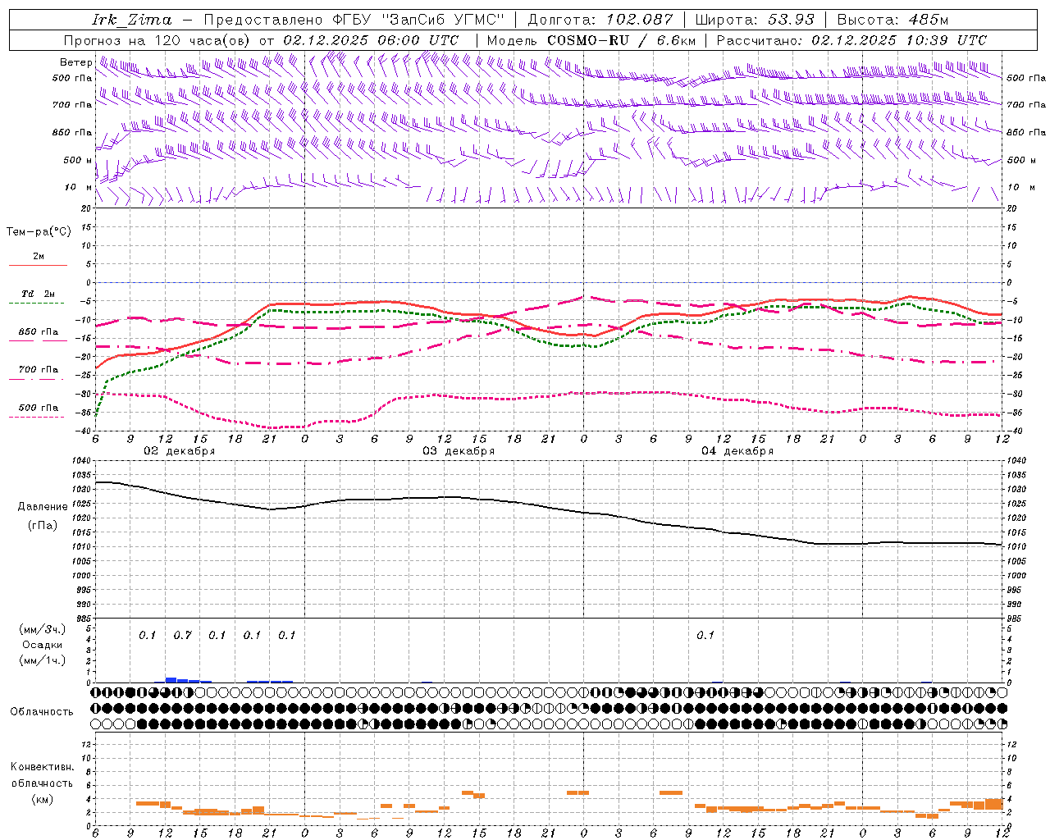The height and width of the screenshot is (840, 1050).
Task: Select the Td 2м dew point legend entry
Action: tap(39, 294)
